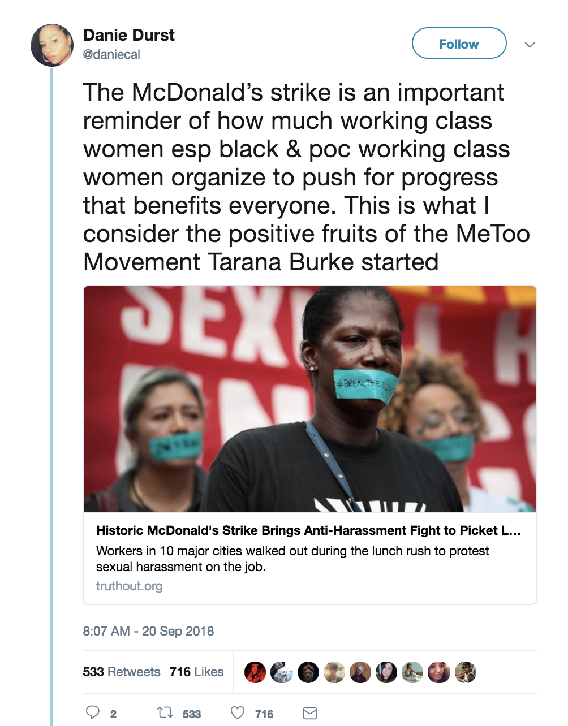Click the 8:07 AM - 20 Sep 2018 timestamp
This screenshot has width=568, height=726.
click(148, 631)
